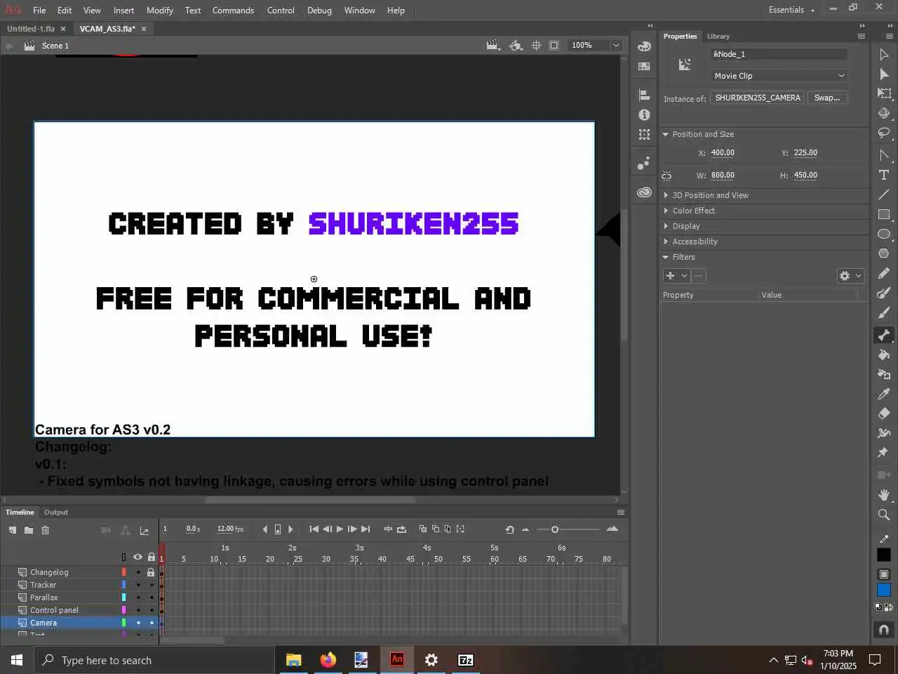The height and width of the screenshot is (674, 898).
Task: Lock or unlock all layers
Action: tap(151, 557)
